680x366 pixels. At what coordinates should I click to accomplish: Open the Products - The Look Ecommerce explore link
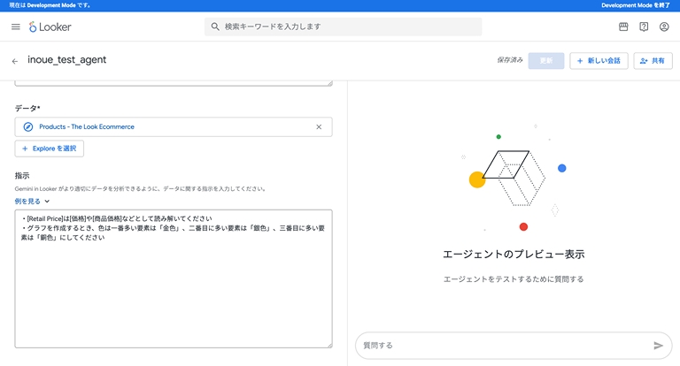(87, 127)
